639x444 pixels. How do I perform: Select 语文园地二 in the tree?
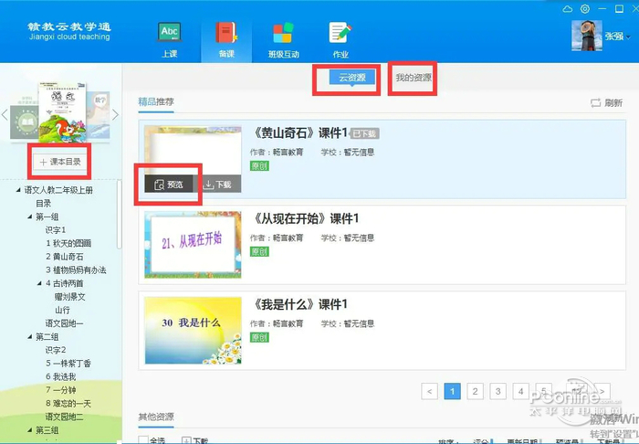pos(64,417)
